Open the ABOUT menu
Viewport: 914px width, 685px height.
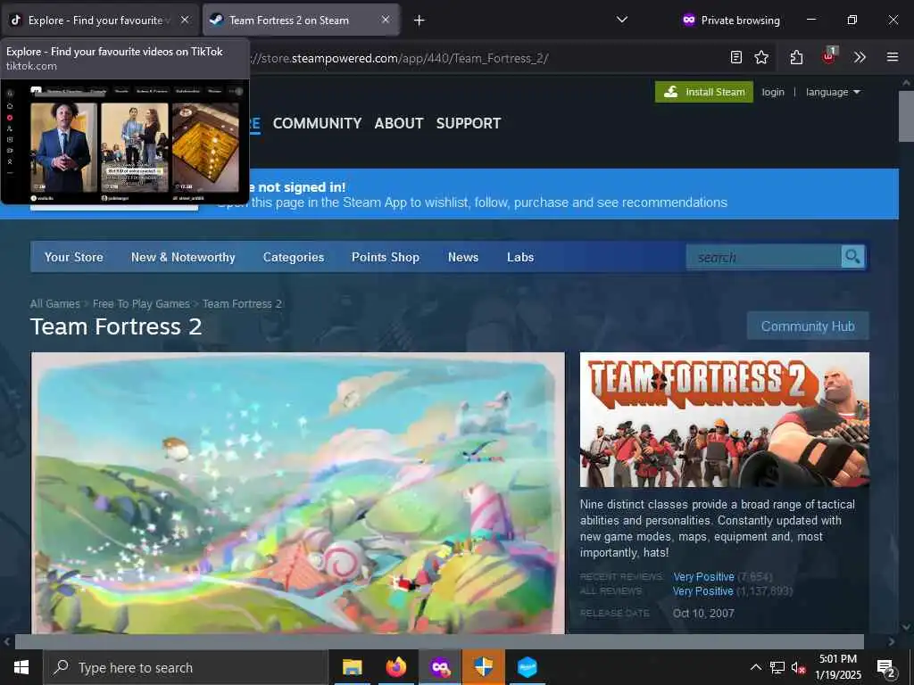pos(399,123)
